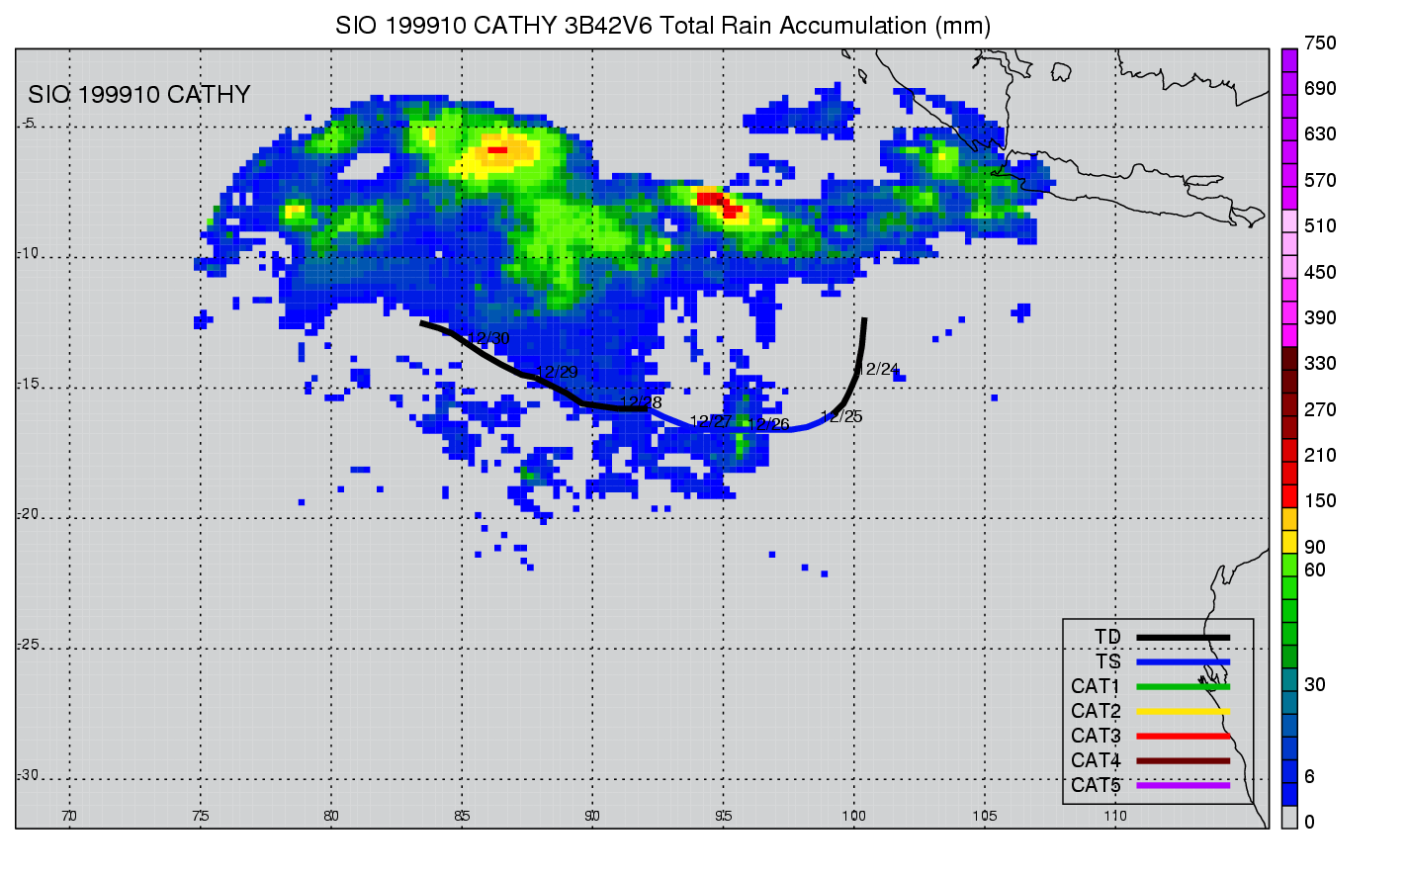Click the 90 longitude axis label
Viewport: 1409px width, 878px height.
(592, 816)
